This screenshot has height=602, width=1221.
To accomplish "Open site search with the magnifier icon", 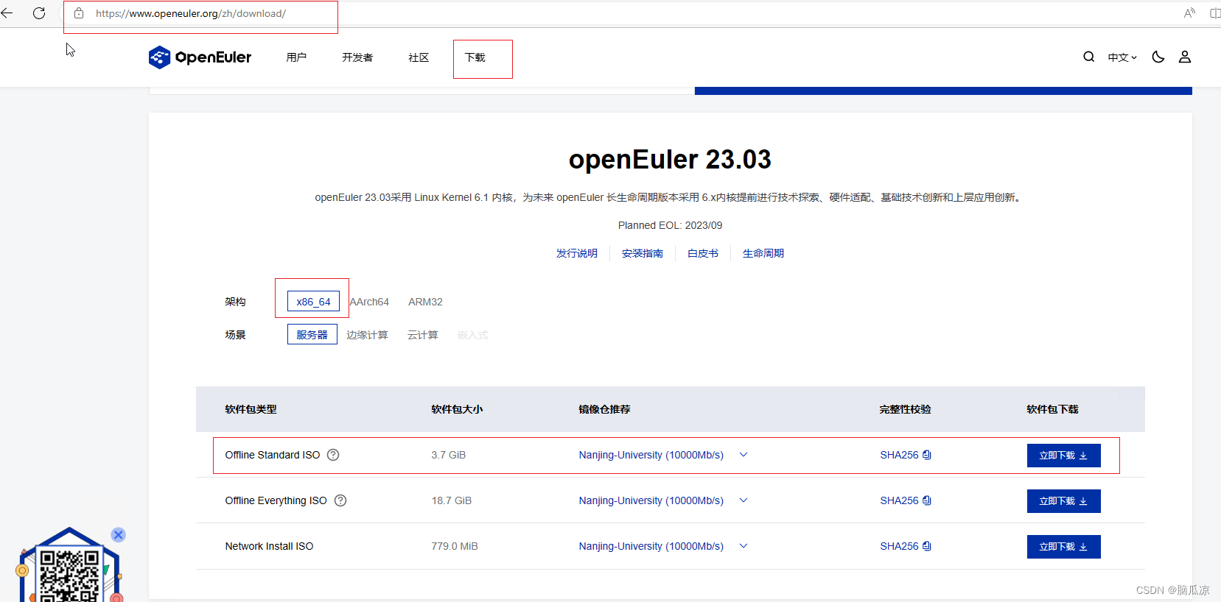I will point(1088,57).
